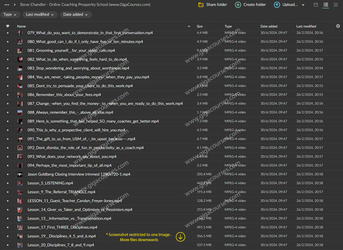The width and height of the screenshot is (343, 250).
Task: Open the breadcrumb ellipsis menu
Action: point(7,5)
